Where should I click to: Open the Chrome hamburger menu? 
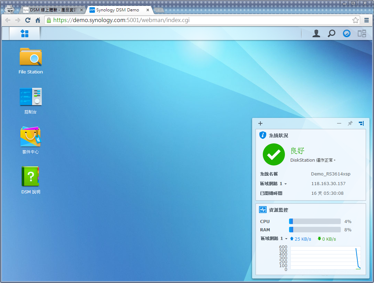point(367,20)
